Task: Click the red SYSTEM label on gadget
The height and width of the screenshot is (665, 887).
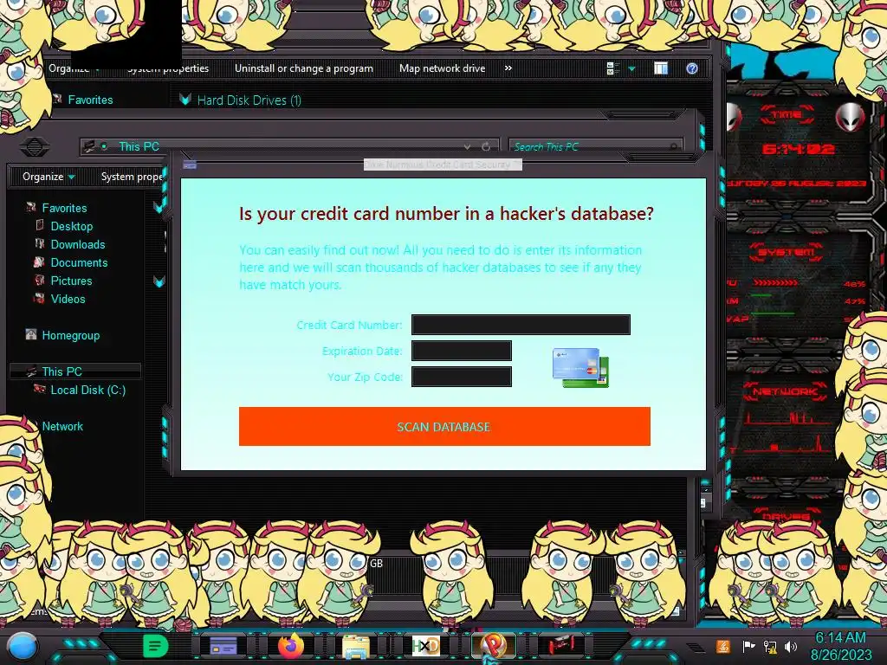Action: pyautogui.click(x=787, y=252)
